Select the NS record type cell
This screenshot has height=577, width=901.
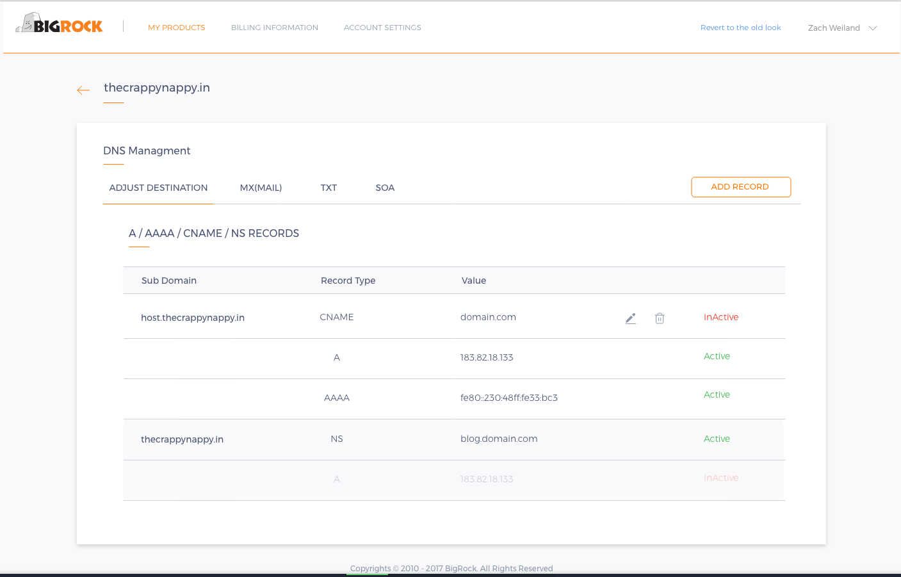click(337, 439)
